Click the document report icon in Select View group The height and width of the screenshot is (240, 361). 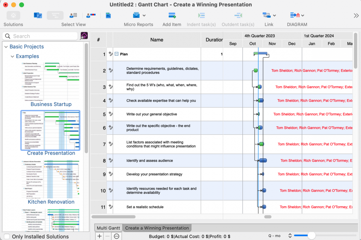(x=108, y=15)
